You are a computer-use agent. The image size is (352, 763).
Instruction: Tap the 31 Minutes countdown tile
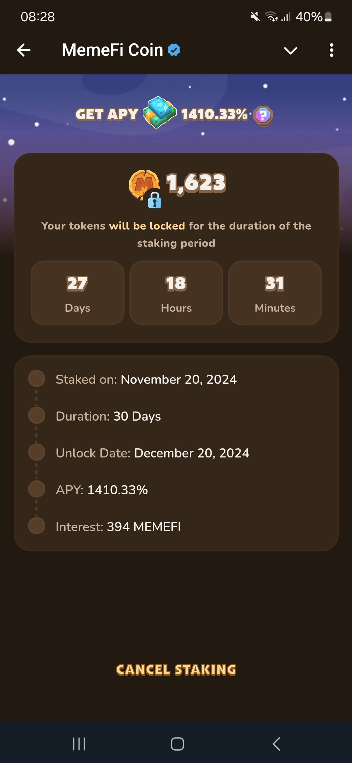(275, 292)
